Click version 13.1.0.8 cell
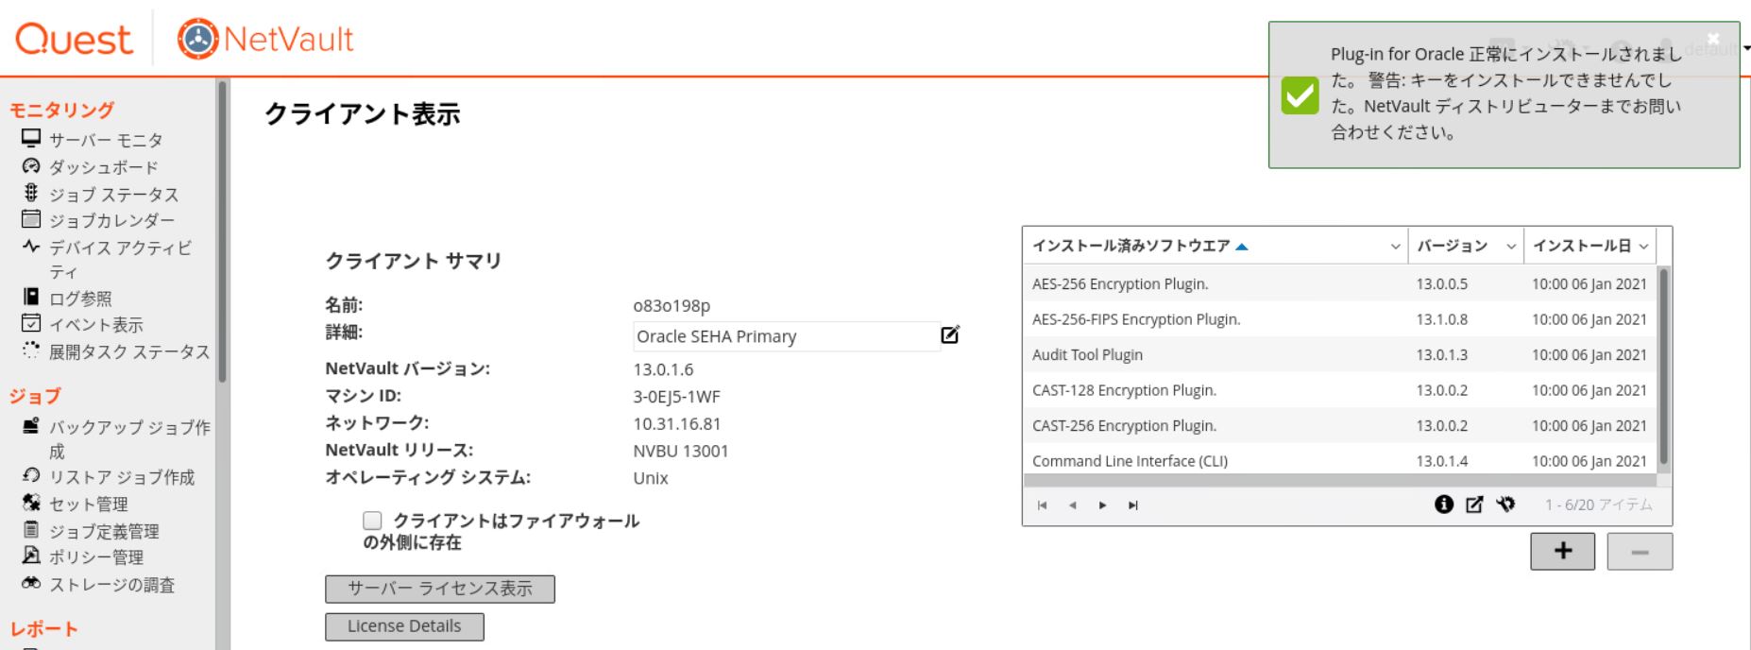1751x650 pixels. [x=1441, y=319]
